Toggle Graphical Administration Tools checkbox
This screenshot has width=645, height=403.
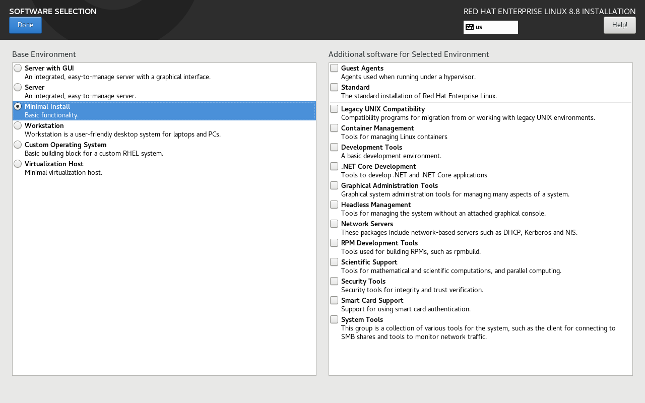(x=334, y=185)
